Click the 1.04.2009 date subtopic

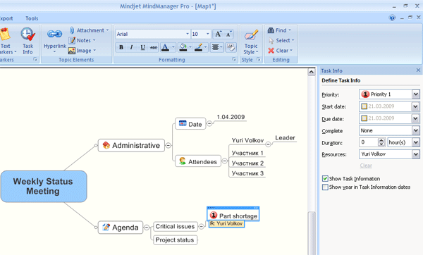[231, 117]
